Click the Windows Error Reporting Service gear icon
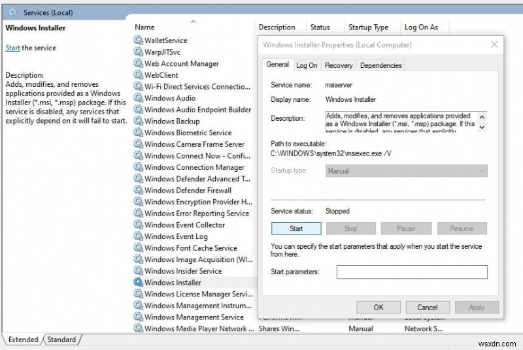This screenshot has height=350, width=523. (138, 213)
